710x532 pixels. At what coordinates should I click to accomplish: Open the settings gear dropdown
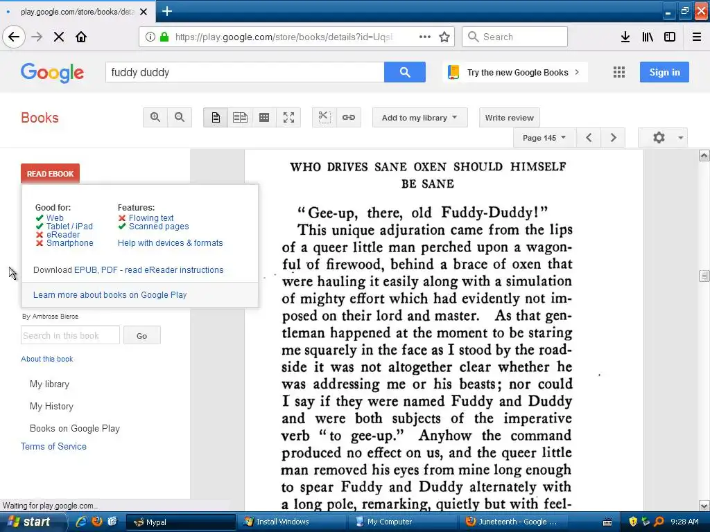[x=663, y=138]
